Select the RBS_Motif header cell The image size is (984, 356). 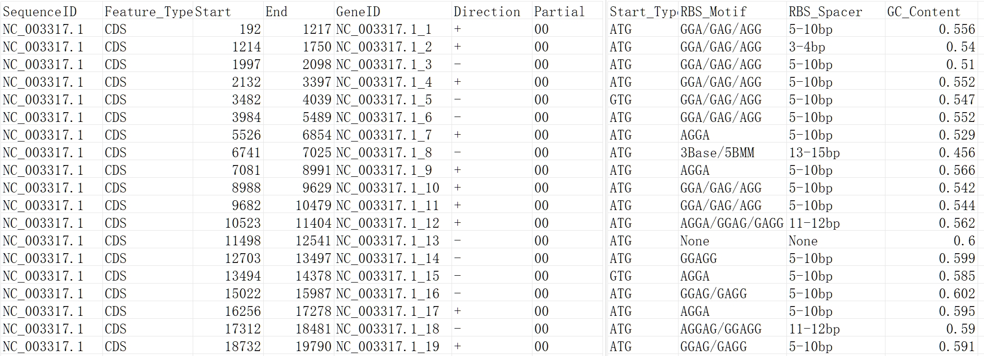click(732, 12)
